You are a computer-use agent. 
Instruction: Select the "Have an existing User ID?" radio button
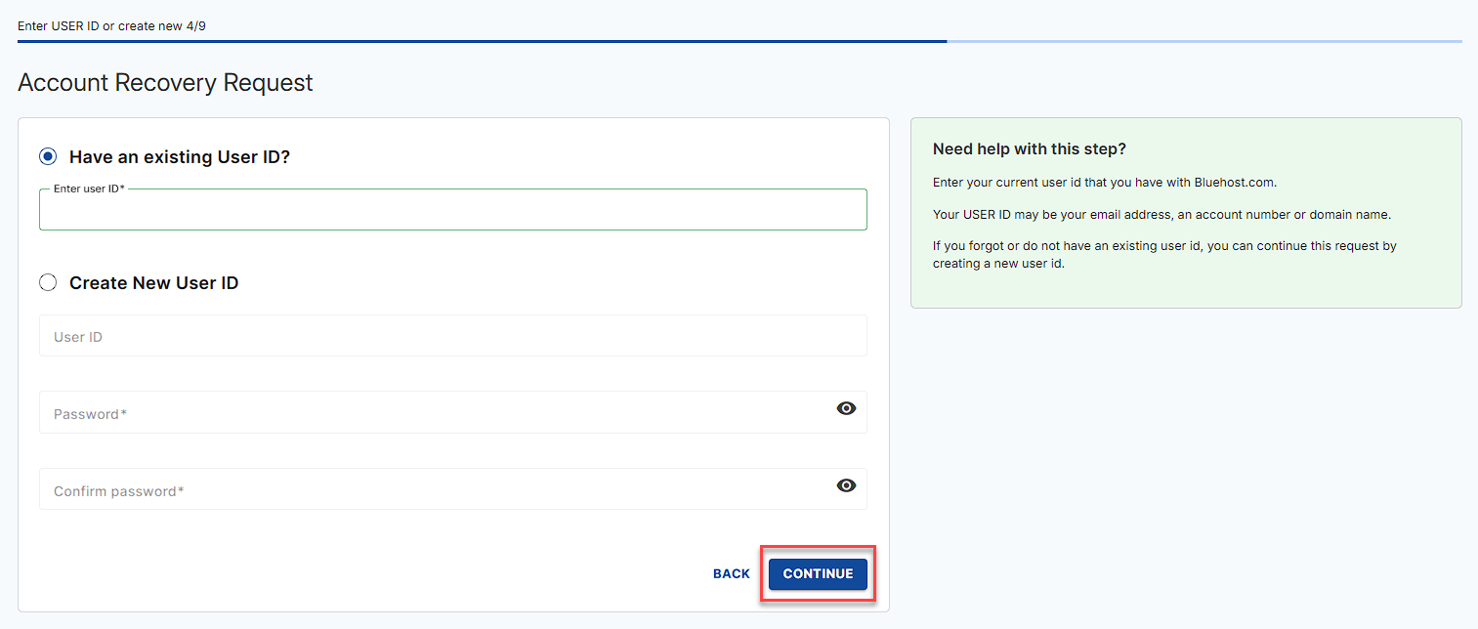click(48, 156)
